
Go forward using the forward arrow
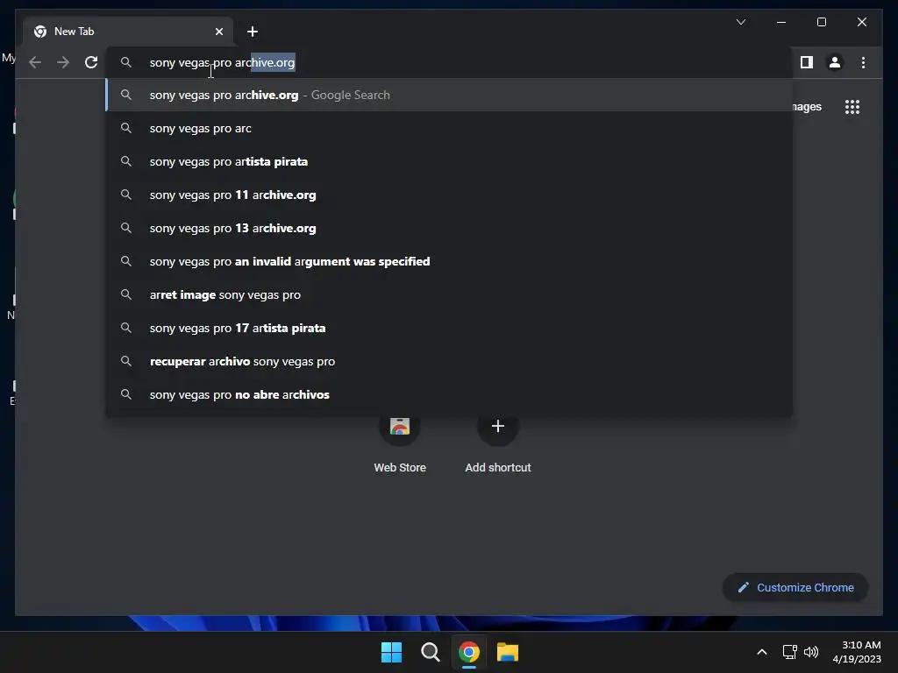coord(63,62)
